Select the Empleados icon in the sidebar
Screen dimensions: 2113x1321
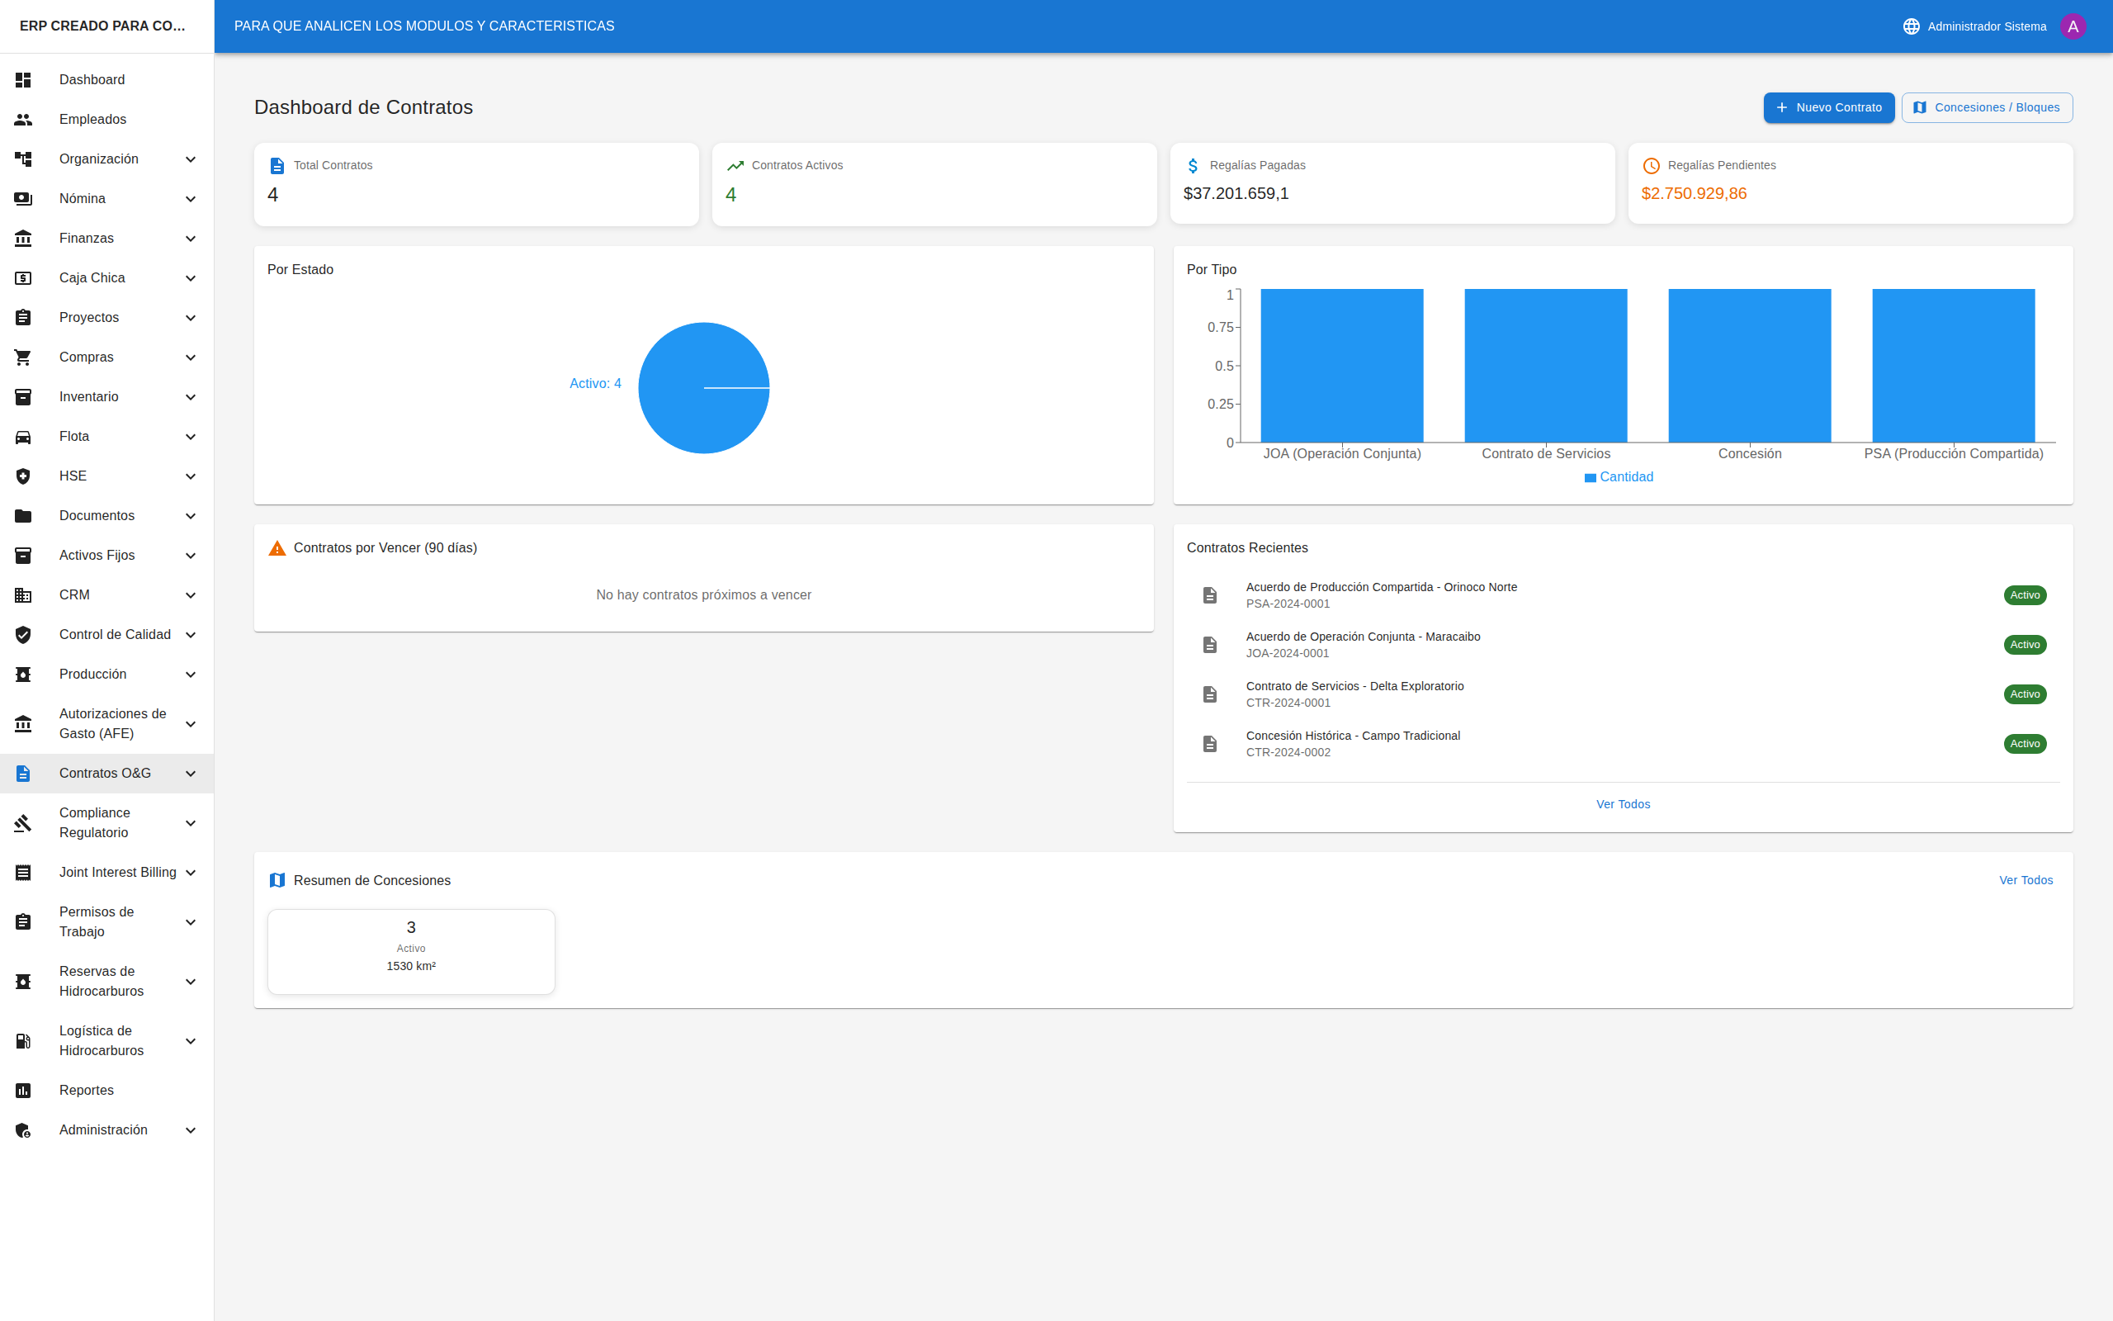pos(23,119)
